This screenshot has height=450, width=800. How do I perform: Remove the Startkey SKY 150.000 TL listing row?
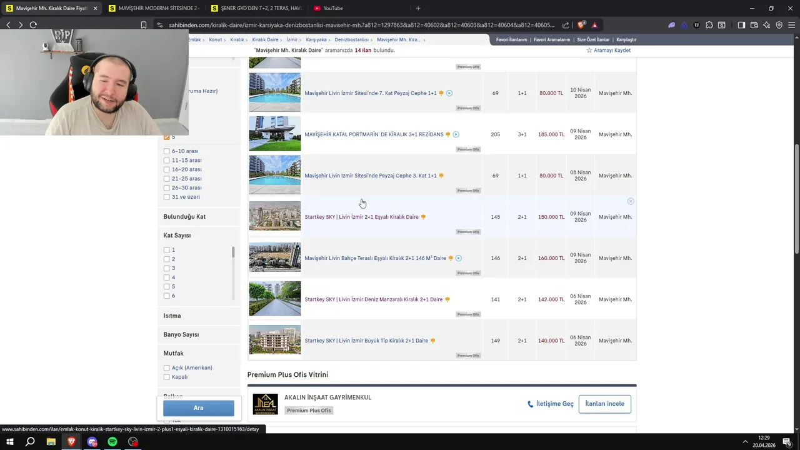click(x=631, y=201)
